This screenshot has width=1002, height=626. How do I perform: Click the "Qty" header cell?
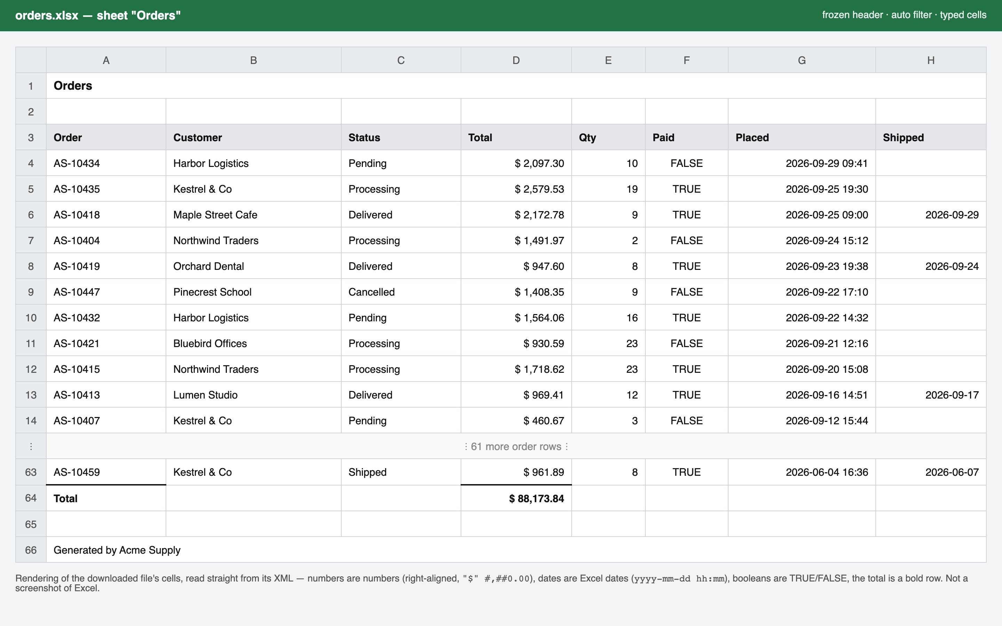[x=608, y=137]
